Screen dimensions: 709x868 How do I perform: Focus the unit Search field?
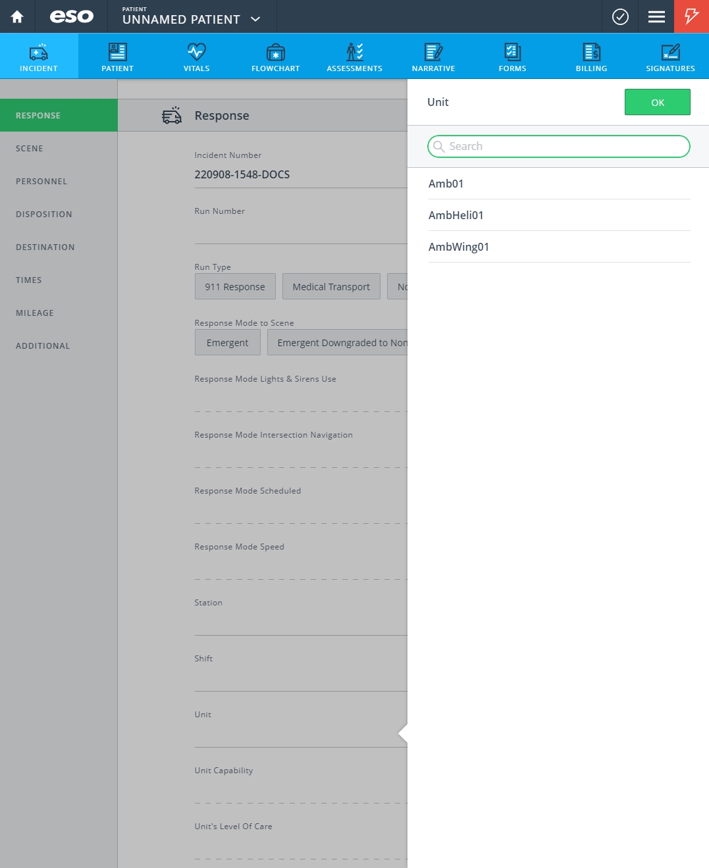[x=559, y=146]
